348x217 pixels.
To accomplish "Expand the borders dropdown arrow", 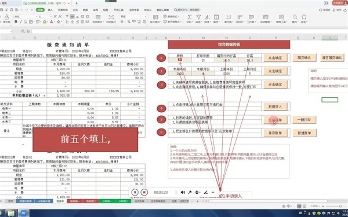I will (x=34, y=22).
